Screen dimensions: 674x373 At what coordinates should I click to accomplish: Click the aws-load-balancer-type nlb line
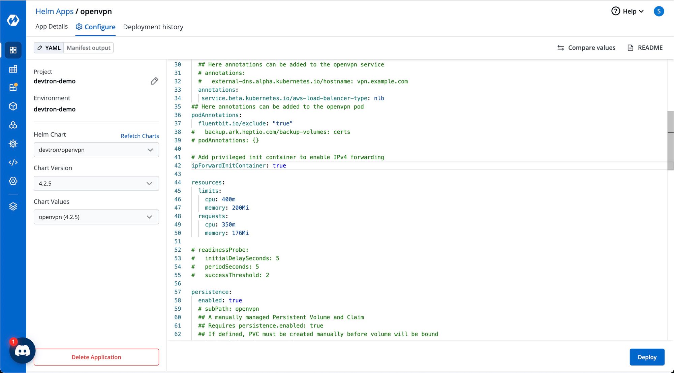click(293, 98)
